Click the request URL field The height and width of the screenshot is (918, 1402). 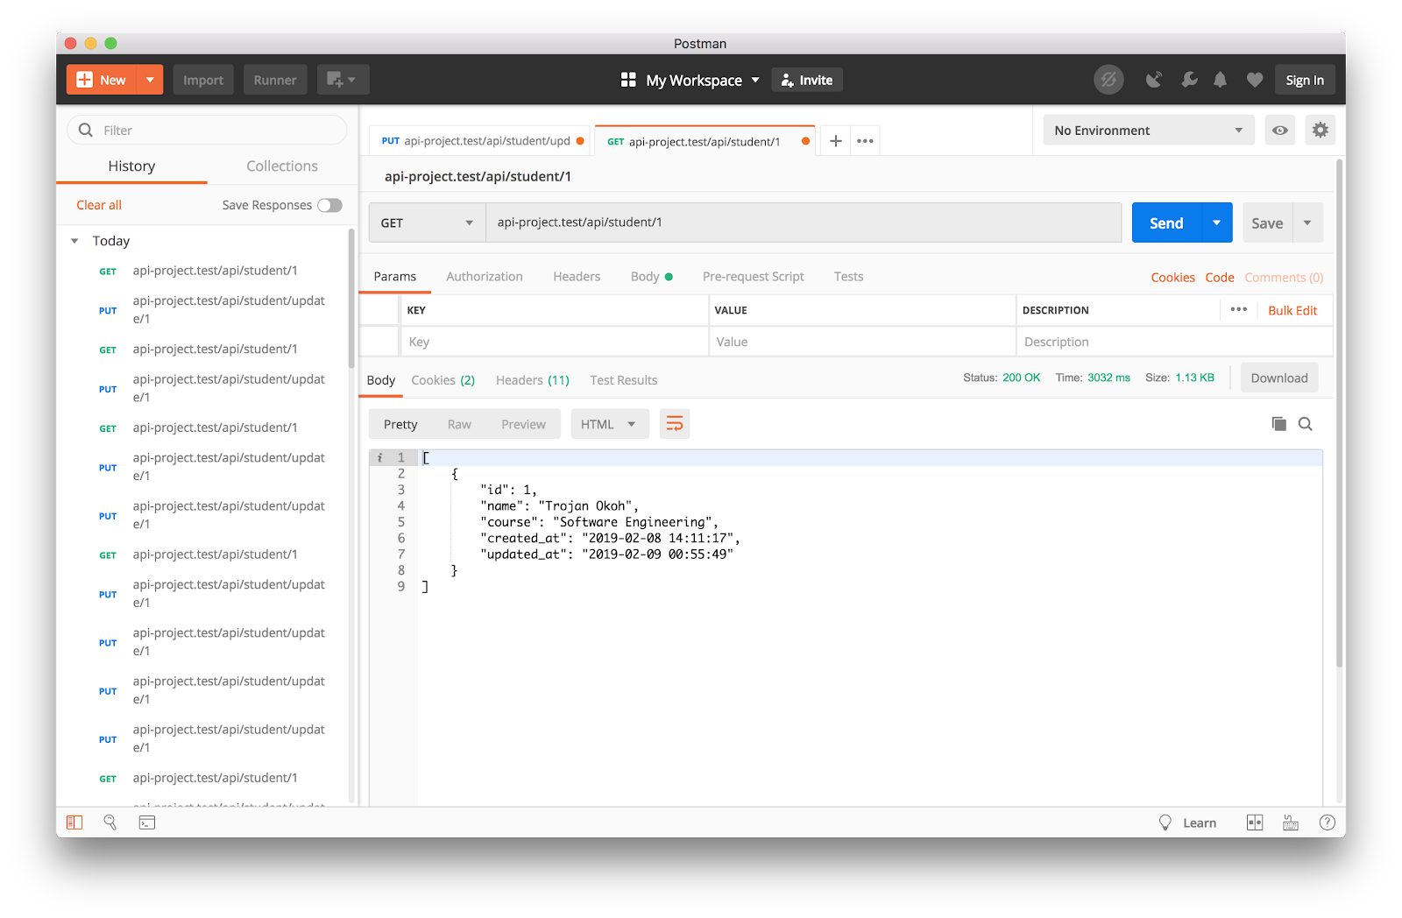(804, 222)
